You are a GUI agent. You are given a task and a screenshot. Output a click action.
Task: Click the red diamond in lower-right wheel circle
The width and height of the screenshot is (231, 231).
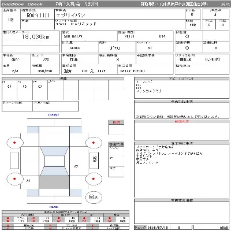pos(94,179)
